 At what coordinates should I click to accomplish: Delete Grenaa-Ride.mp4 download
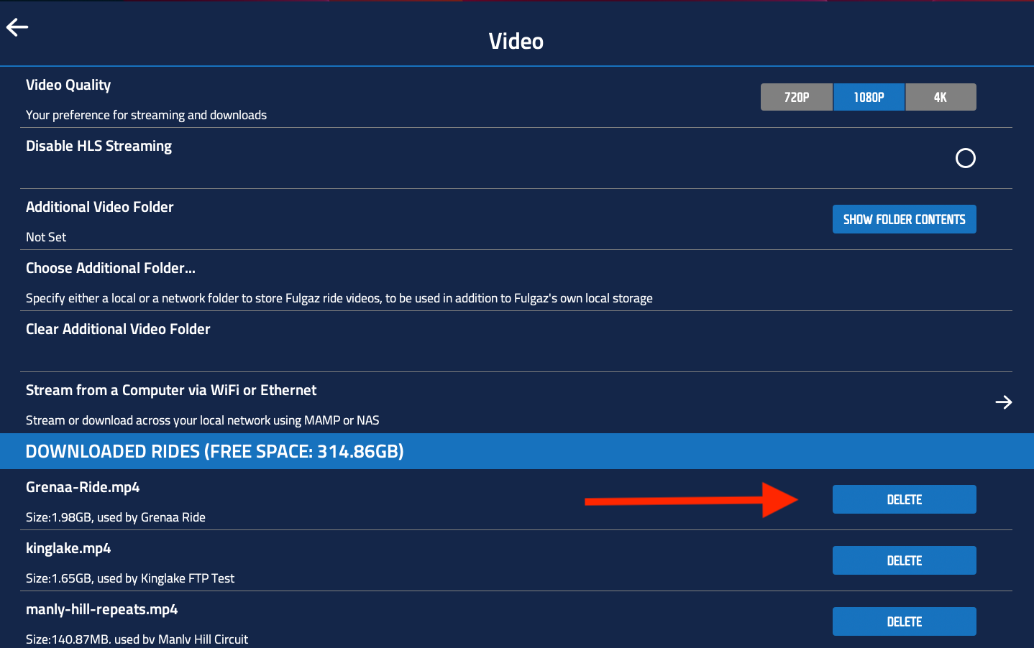coord(904,499)
